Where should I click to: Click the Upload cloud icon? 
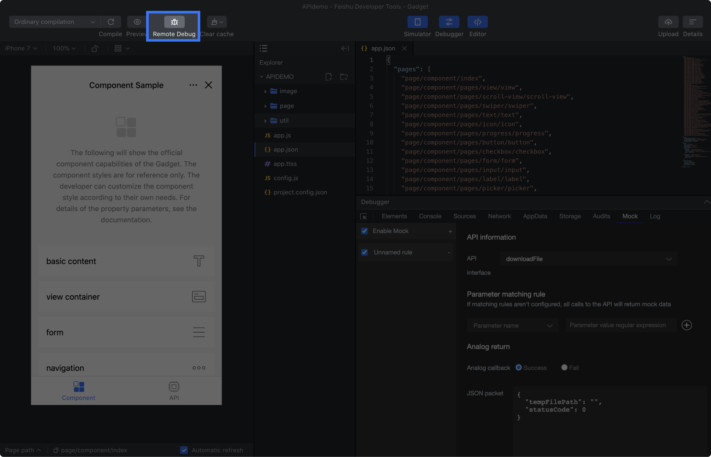pos(669,22)
